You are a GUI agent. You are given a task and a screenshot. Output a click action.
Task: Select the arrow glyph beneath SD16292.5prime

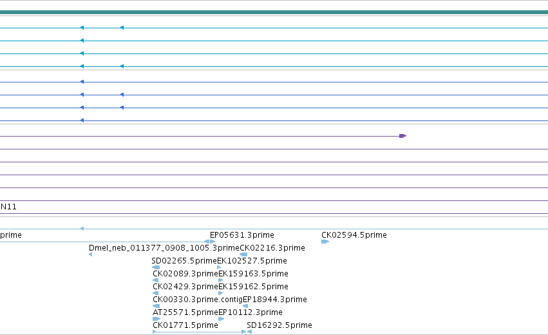click(x=250, y=332)
